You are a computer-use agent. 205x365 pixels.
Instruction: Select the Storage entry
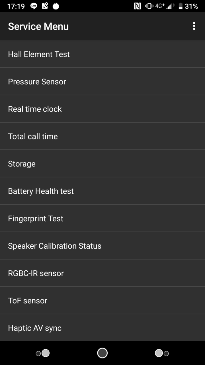(x=102, y=164)
